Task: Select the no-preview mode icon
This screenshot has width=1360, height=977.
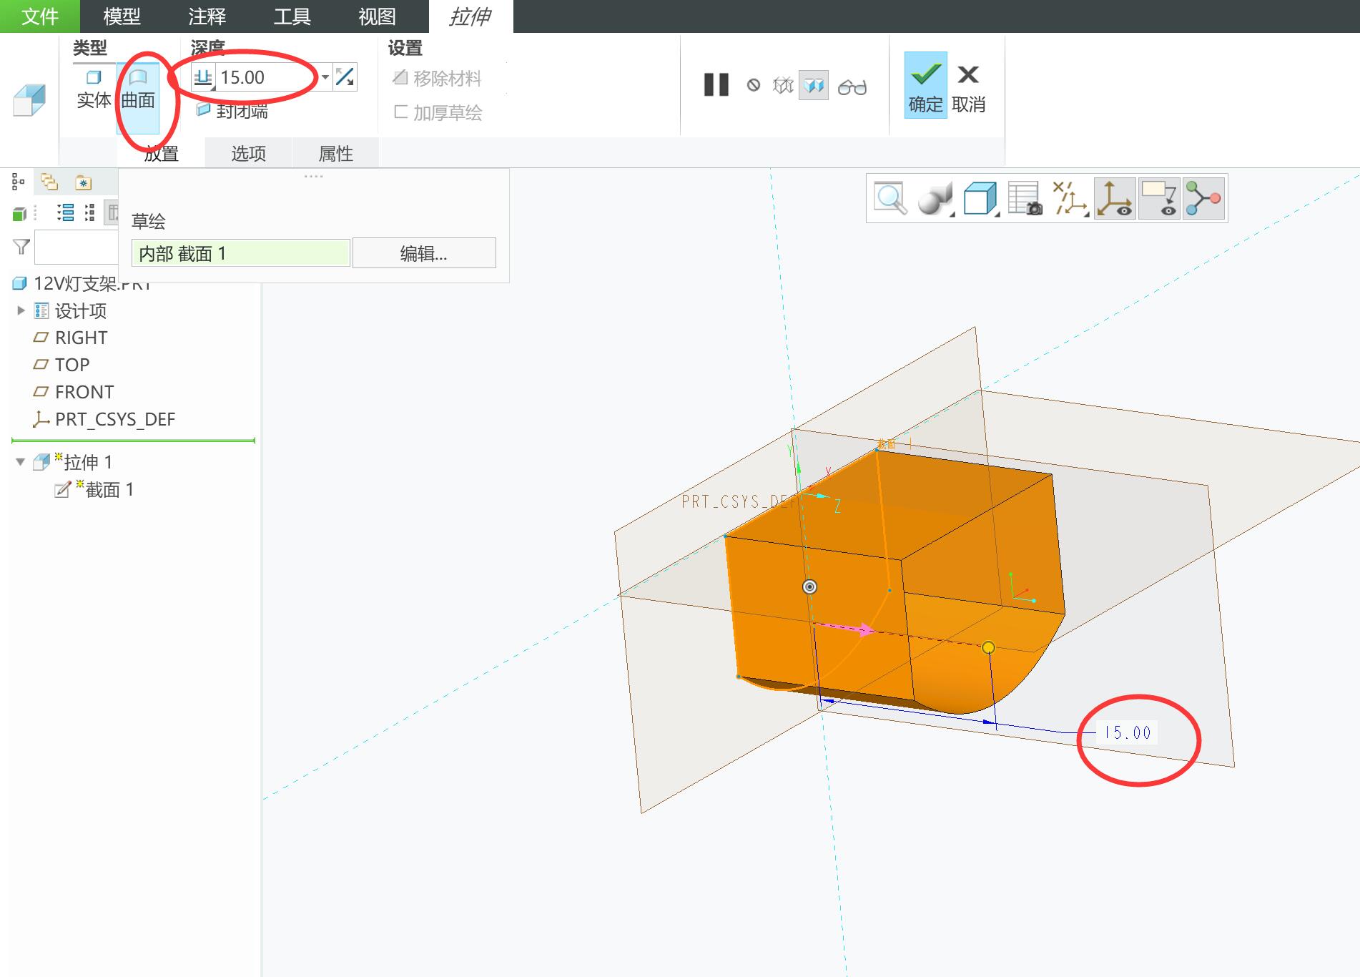Action: 754,86
